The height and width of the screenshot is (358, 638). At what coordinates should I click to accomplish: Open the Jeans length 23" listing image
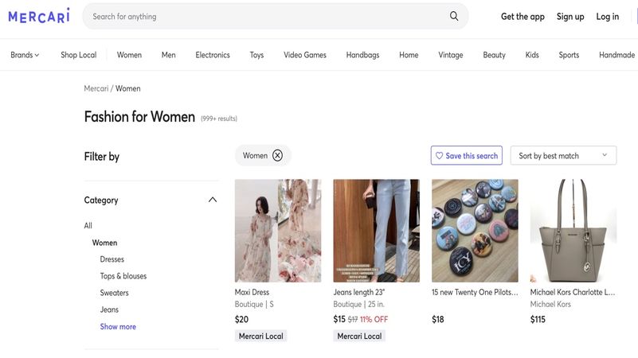(x=376, y=231)
